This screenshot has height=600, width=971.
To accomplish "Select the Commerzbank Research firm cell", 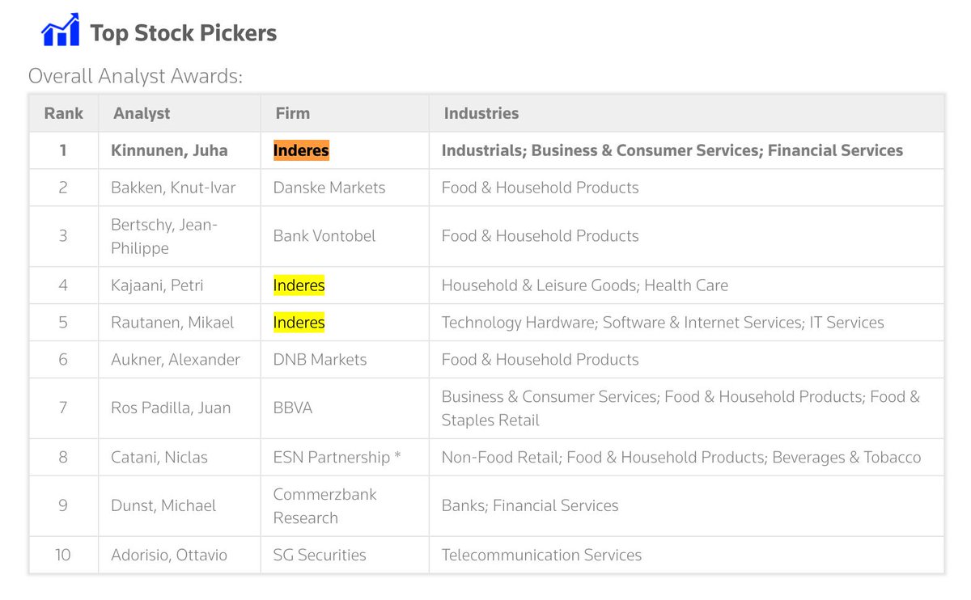I will [324, 505].
